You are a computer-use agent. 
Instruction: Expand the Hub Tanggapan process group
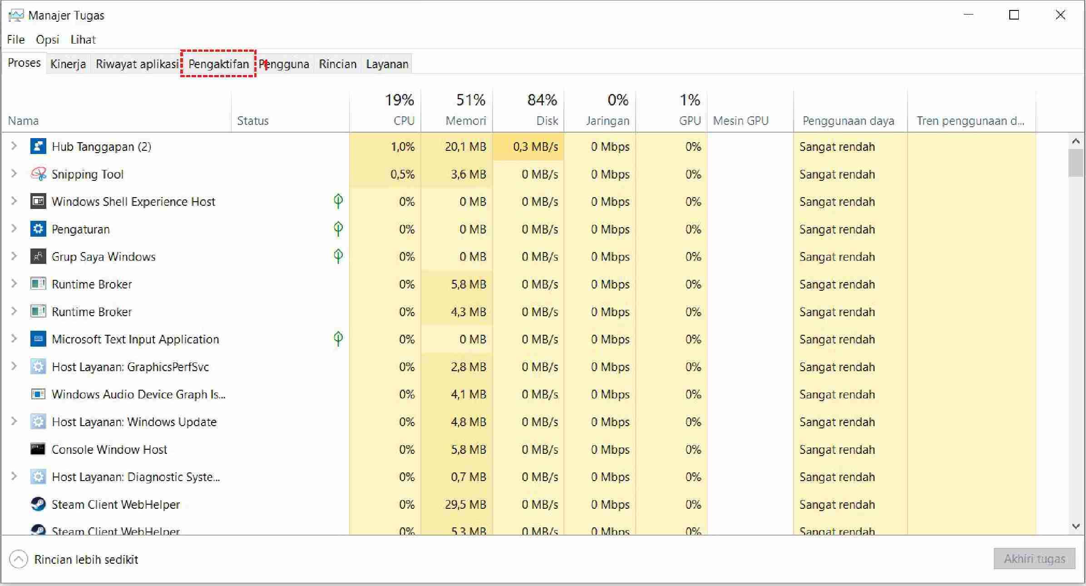(x=14, y=146)
